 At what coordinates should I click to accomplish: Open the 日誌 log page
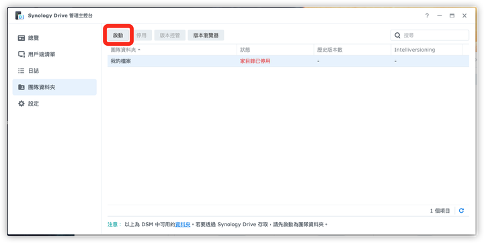(x=54, y=71)
